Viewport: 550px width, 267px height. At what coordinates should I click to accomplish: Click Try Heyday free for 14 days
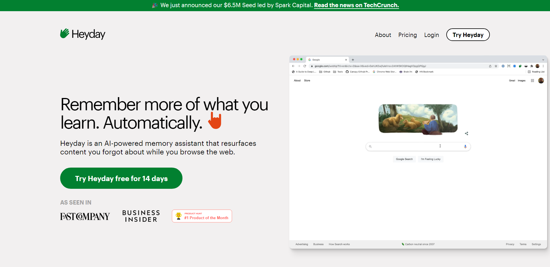point(121,178)
